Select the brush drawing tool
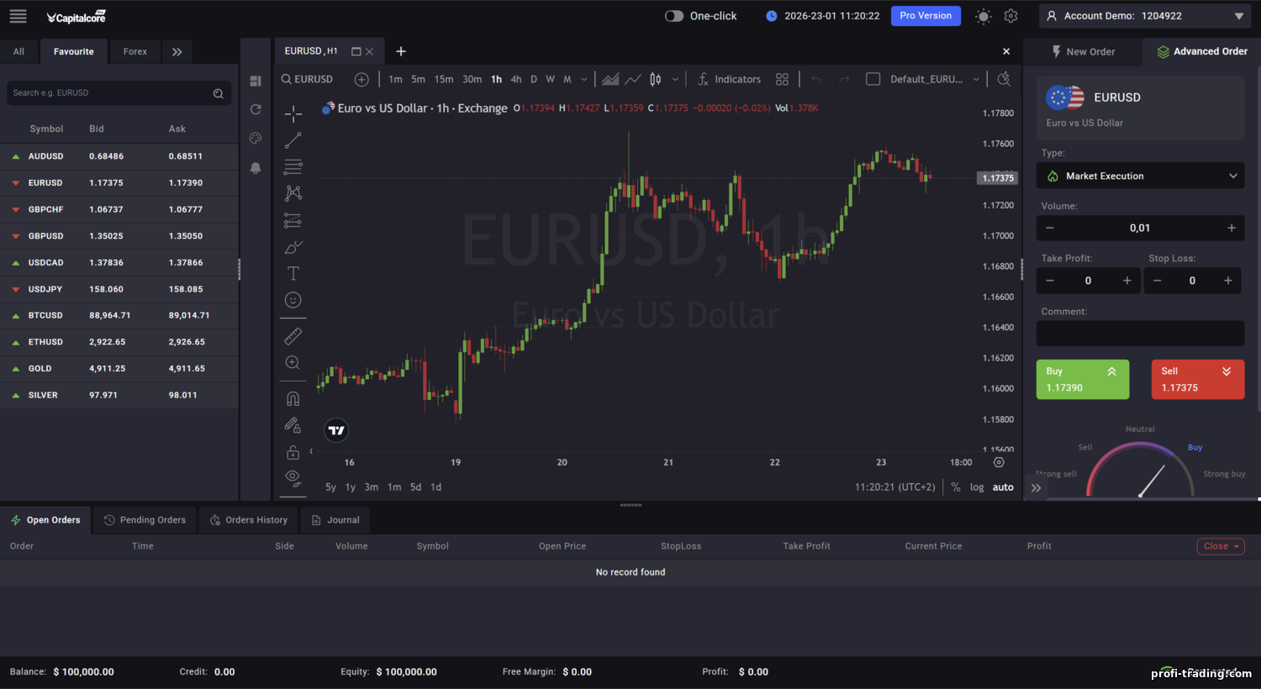Image resolution: width=1261 pixels, height=689 pixels. coord(293,247)
